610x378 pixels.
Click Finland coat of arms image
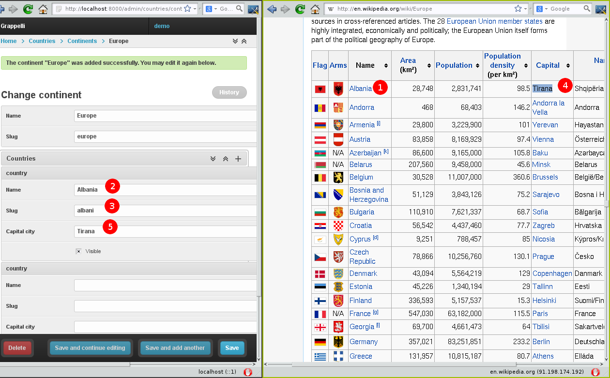[x=338, y=301]
